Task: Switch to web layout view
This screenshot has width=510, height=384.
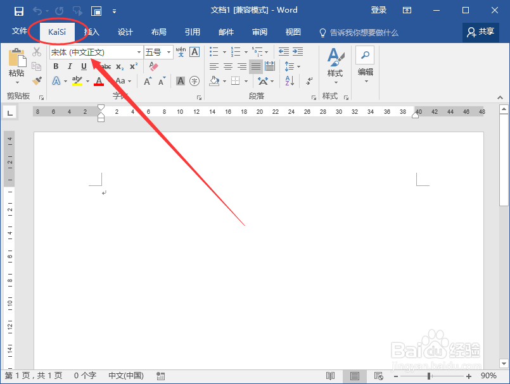Action: (379, 376)
